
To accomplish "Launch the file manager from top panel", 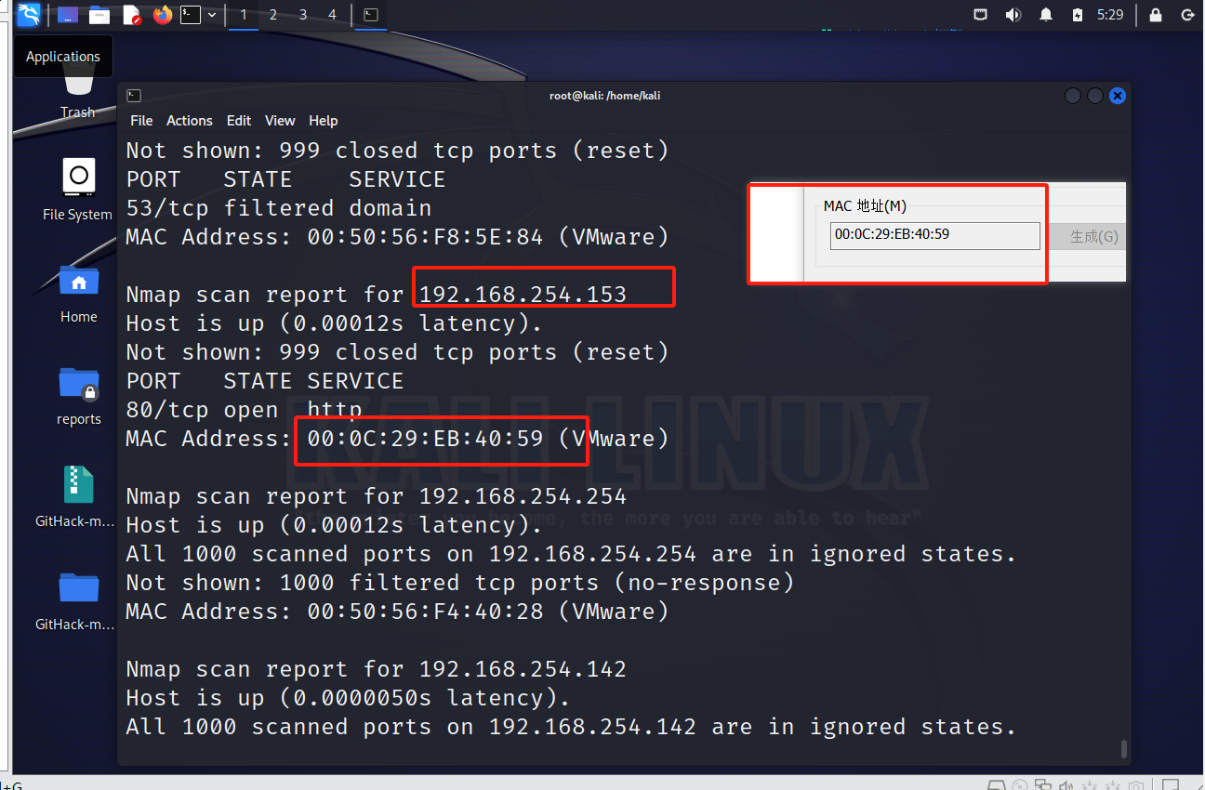I will point(99,15).
